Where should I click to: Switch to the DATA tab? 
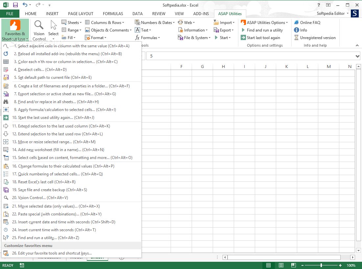pos(137,13)
